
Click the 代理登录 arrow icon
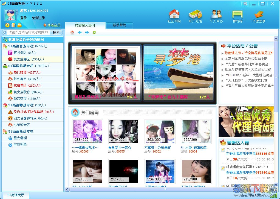pos(259,14)
